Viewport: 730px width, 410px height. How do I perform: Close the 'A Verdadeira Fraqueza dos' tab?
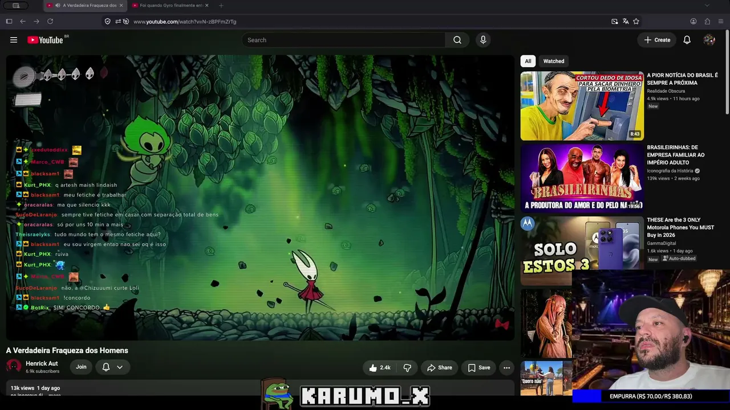121,6
